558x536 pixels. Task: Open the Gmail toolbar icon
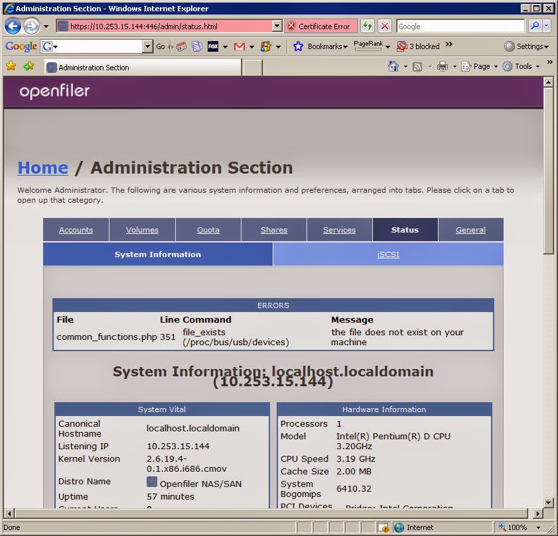240,46
